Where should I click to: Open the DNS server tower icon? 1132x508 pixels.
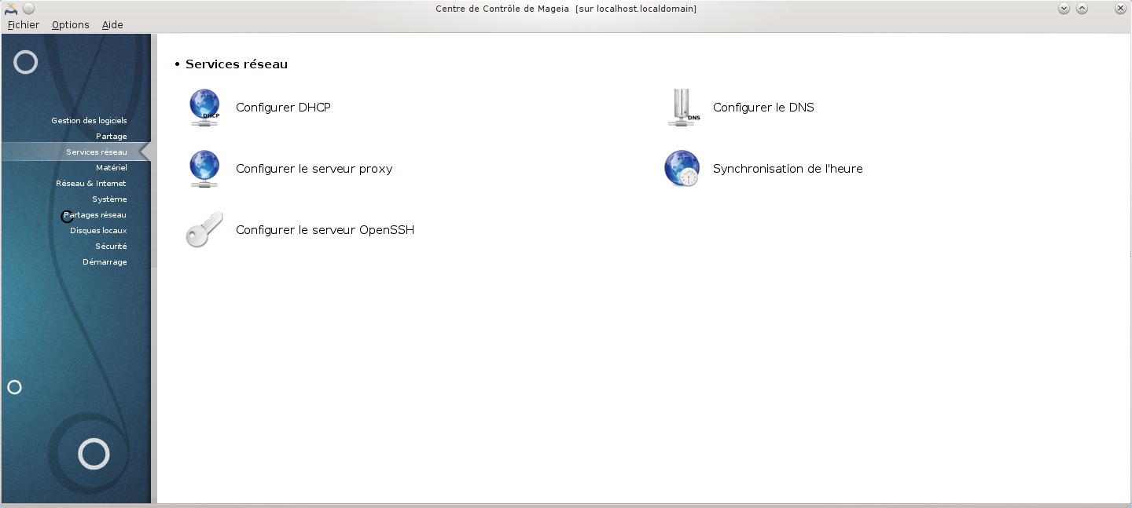click(682, 108)
